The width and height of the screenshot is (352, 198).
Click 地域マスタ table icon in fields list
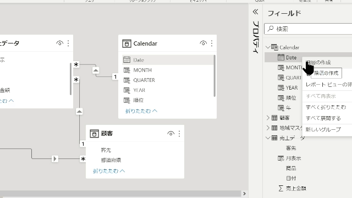point(274,128)
